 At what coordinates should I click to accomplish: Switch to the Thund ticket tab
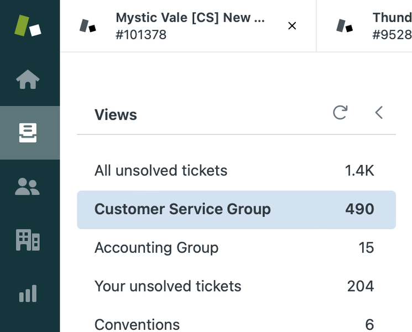(364, 26)
